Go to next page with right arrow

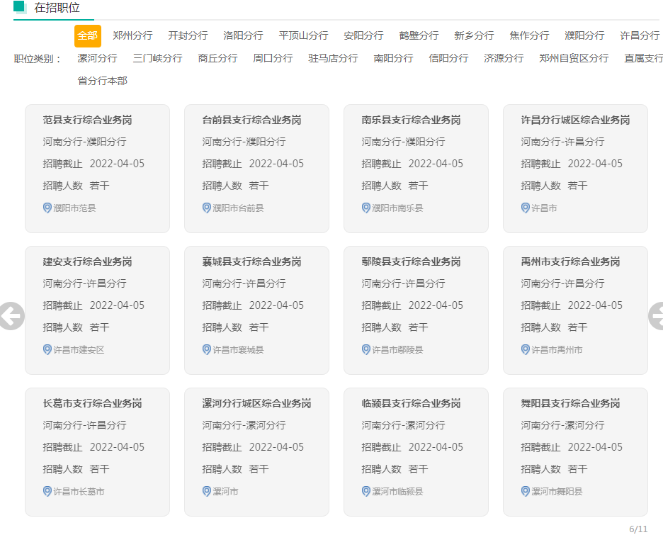(x=656, y=316)
